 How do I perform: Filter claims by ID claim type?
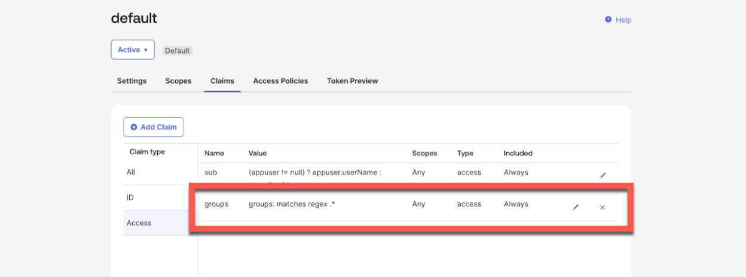[x=130, y=197]
